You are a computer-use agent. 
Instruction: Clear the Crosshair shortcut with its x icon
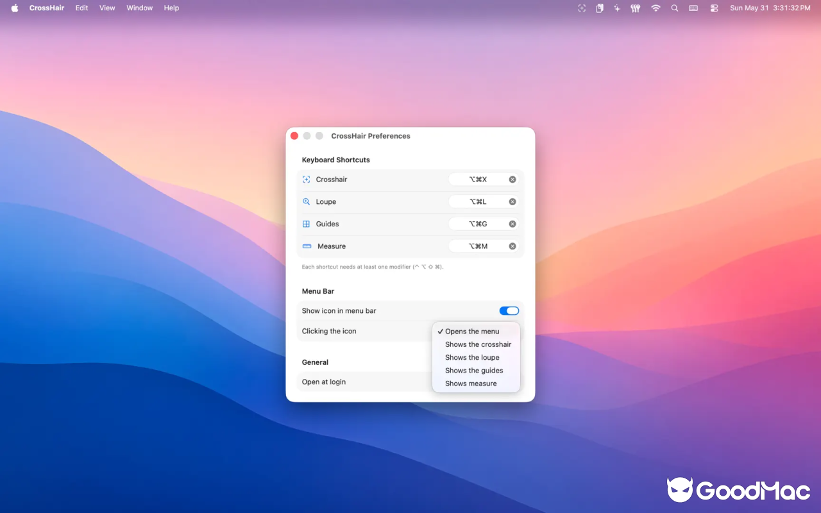click(x=512, y=180)
